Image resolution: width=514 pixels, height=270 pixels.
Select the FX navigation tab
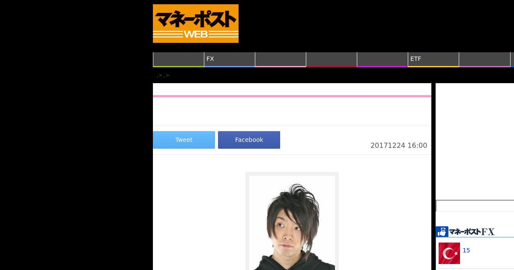pyautogui.click(x=230, y=60)
